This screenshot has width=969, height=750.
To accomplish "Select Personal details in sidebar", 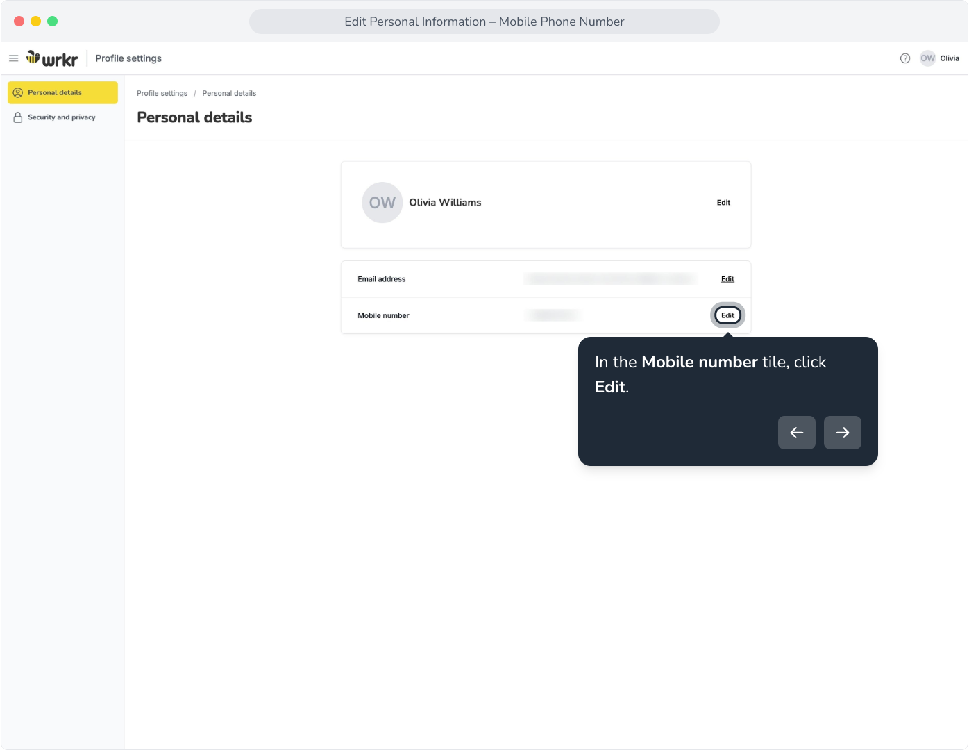I will click(62, 92).
